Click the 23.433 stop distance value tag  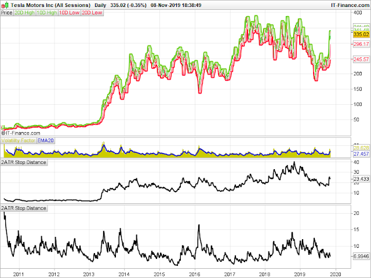click(361, 179)
